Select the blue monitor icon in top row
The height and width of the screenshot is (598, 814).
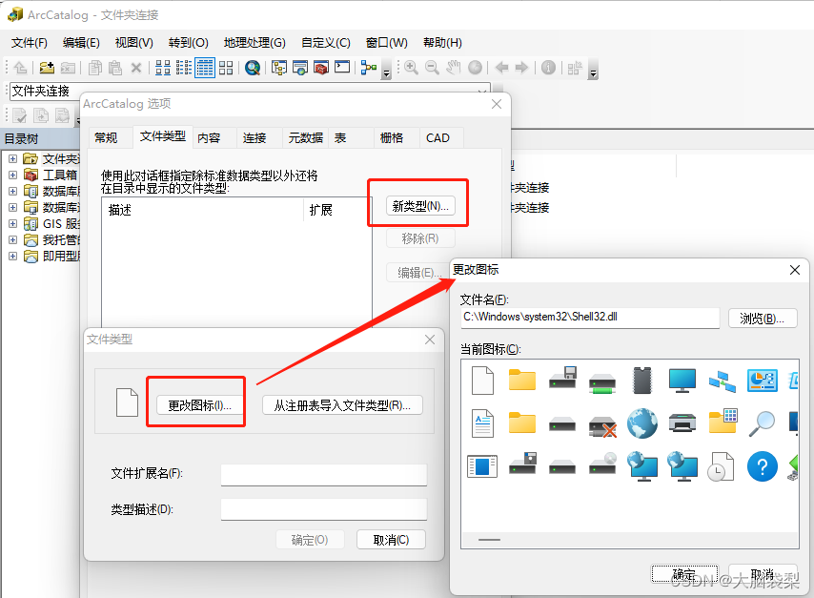[682, 381]
